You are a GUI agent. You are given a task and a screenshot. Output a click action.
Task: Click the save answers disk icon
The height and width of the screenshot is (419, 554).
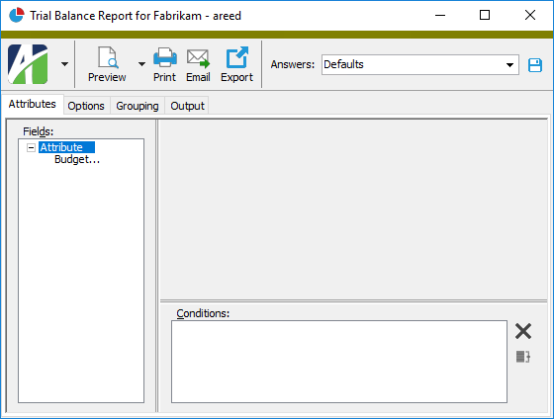tap(535, 65)
